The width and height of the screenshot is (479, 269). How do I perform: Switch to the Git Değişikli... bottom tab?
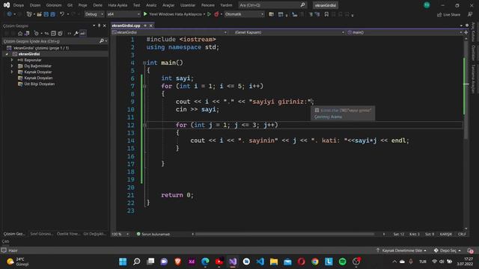click(x=95, y=234)
